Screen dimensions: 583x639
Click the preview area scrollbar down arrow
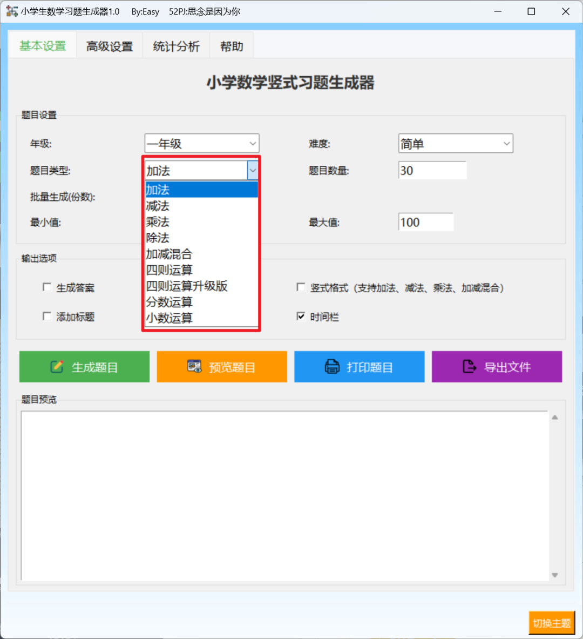555,574
